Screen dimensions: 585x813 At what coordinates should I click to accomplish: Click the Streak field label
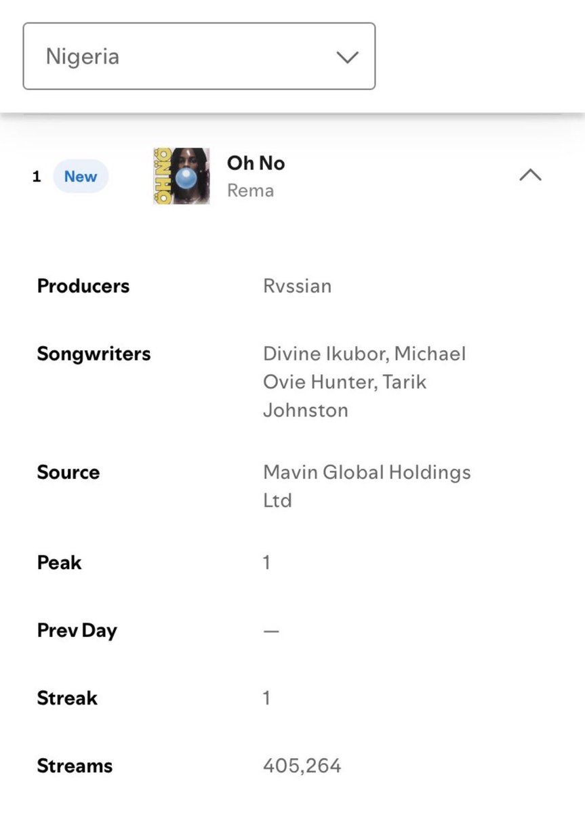click(67, 699)
